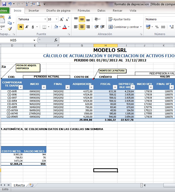The height and width of the screenshot is (192, 175).
Task: Click the insert function fx button
Action: pos(56,40)
